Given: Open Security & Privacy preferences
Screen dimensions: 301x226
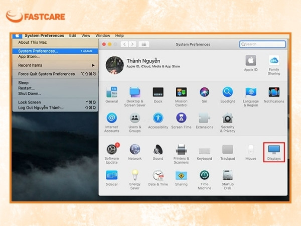Looking at the screenshot, I should (228, 123).
